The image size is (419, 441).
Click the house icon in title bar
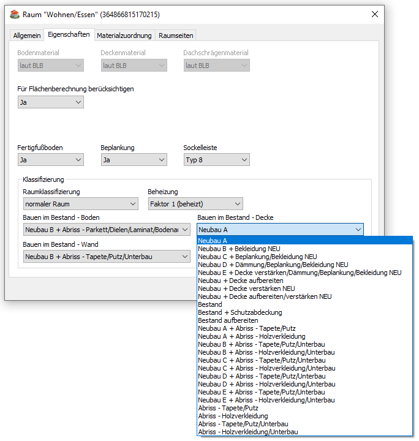[x=15, y=14]
